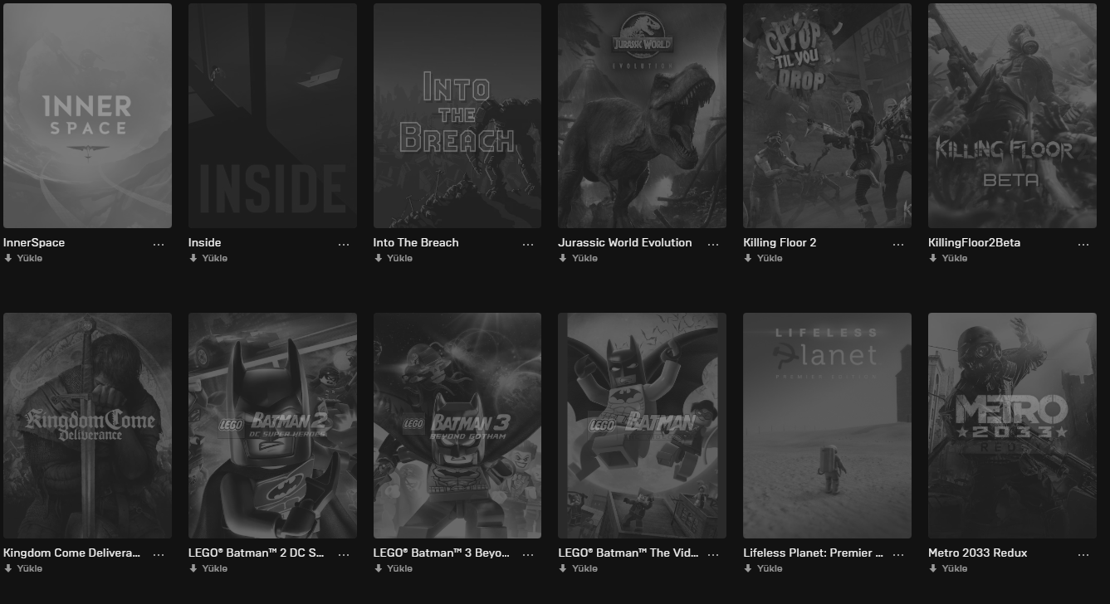The height and width of the screenshot is (604, 1110).
Task: Install Killing Floor 2 with Yükle
Action: click(764, 258)
